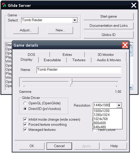
Task: Expand the game Select dropdown
Action: (x=75, y=20)
